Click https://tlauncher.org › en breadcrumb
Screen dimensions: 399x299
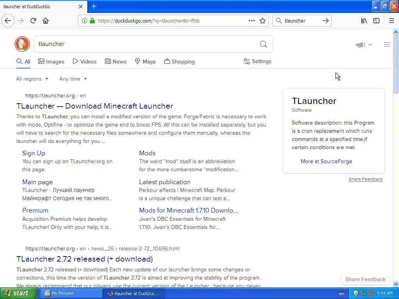coord(55,96)
